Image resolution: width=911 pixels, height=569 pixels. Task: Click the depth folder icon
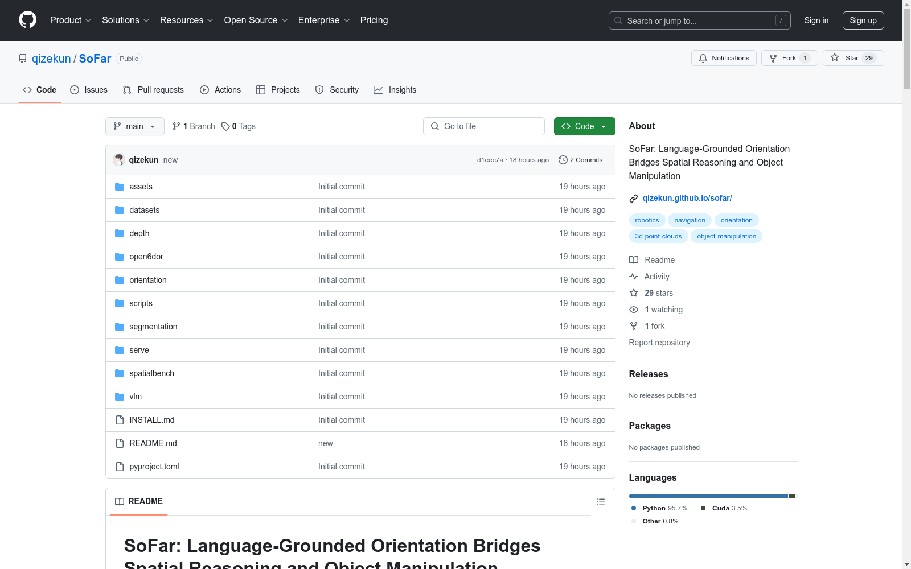click(120, 233)
